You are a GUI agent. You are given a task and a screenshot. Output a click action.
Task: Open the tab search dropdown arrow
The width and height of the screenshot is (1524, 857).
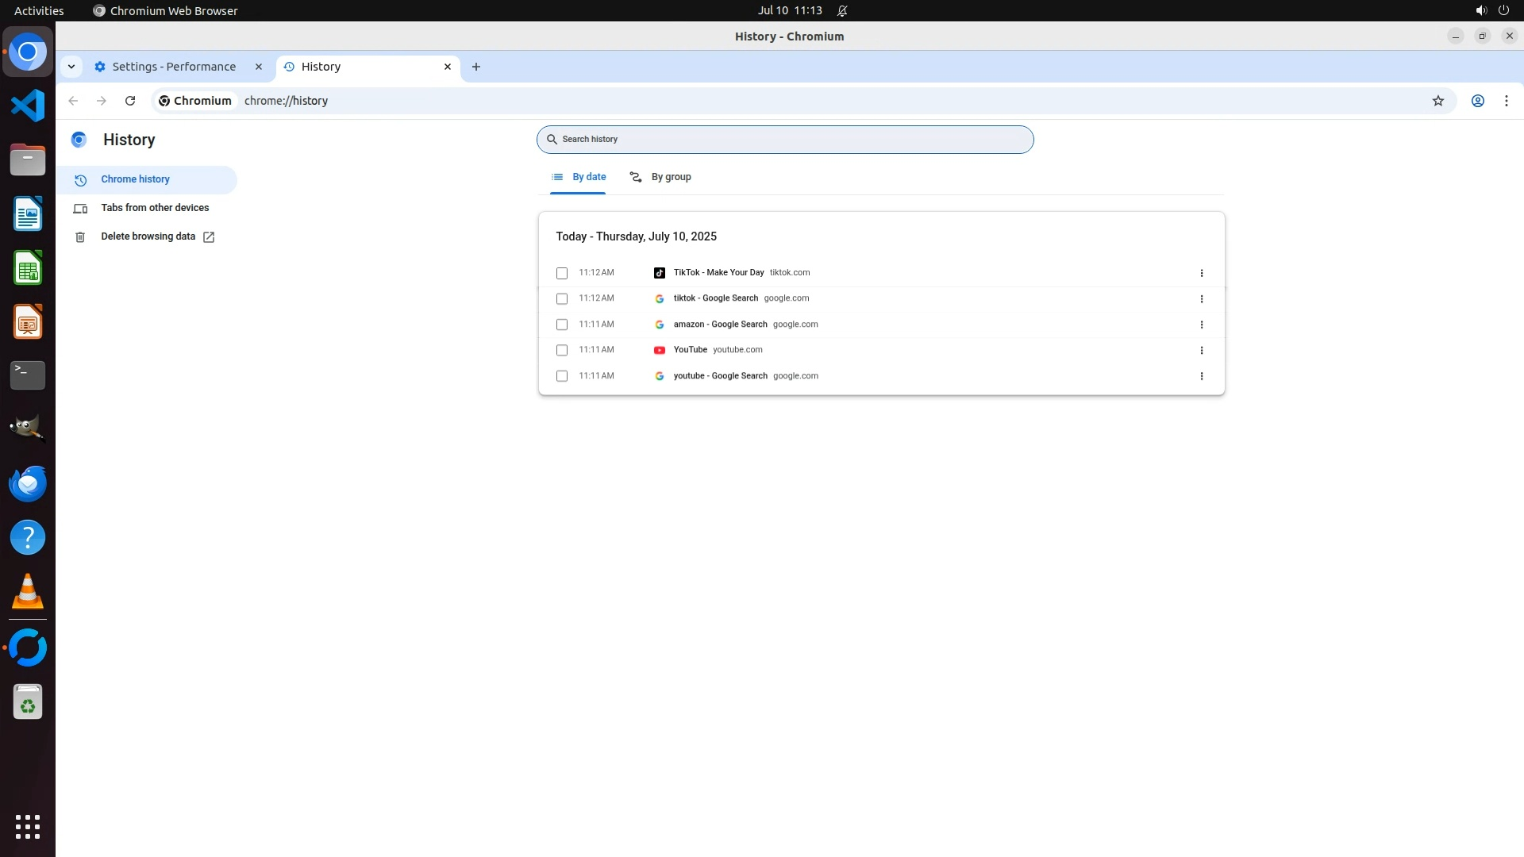71,67
